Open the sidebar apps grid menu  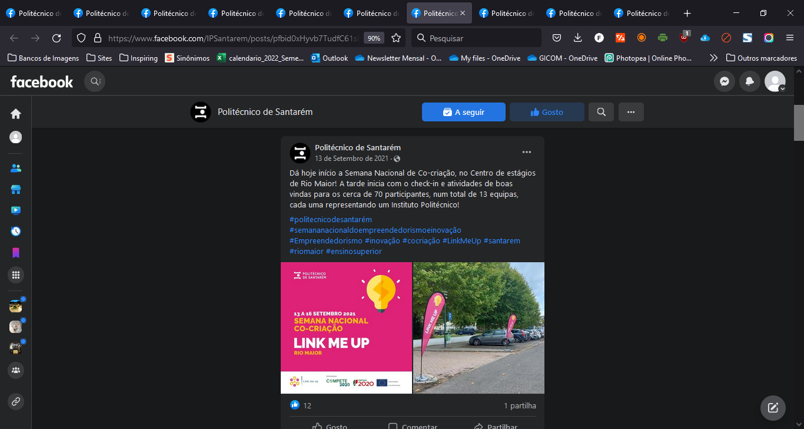pos(16,275)
